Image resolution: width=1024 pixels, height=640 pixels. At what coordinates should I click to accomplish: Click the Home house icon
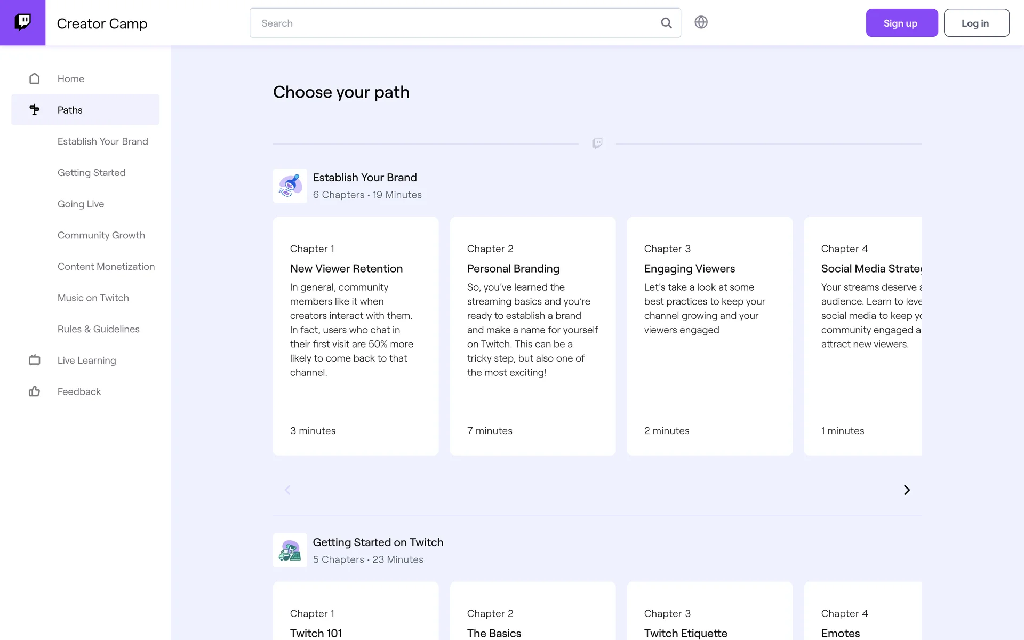click(35, 79)
